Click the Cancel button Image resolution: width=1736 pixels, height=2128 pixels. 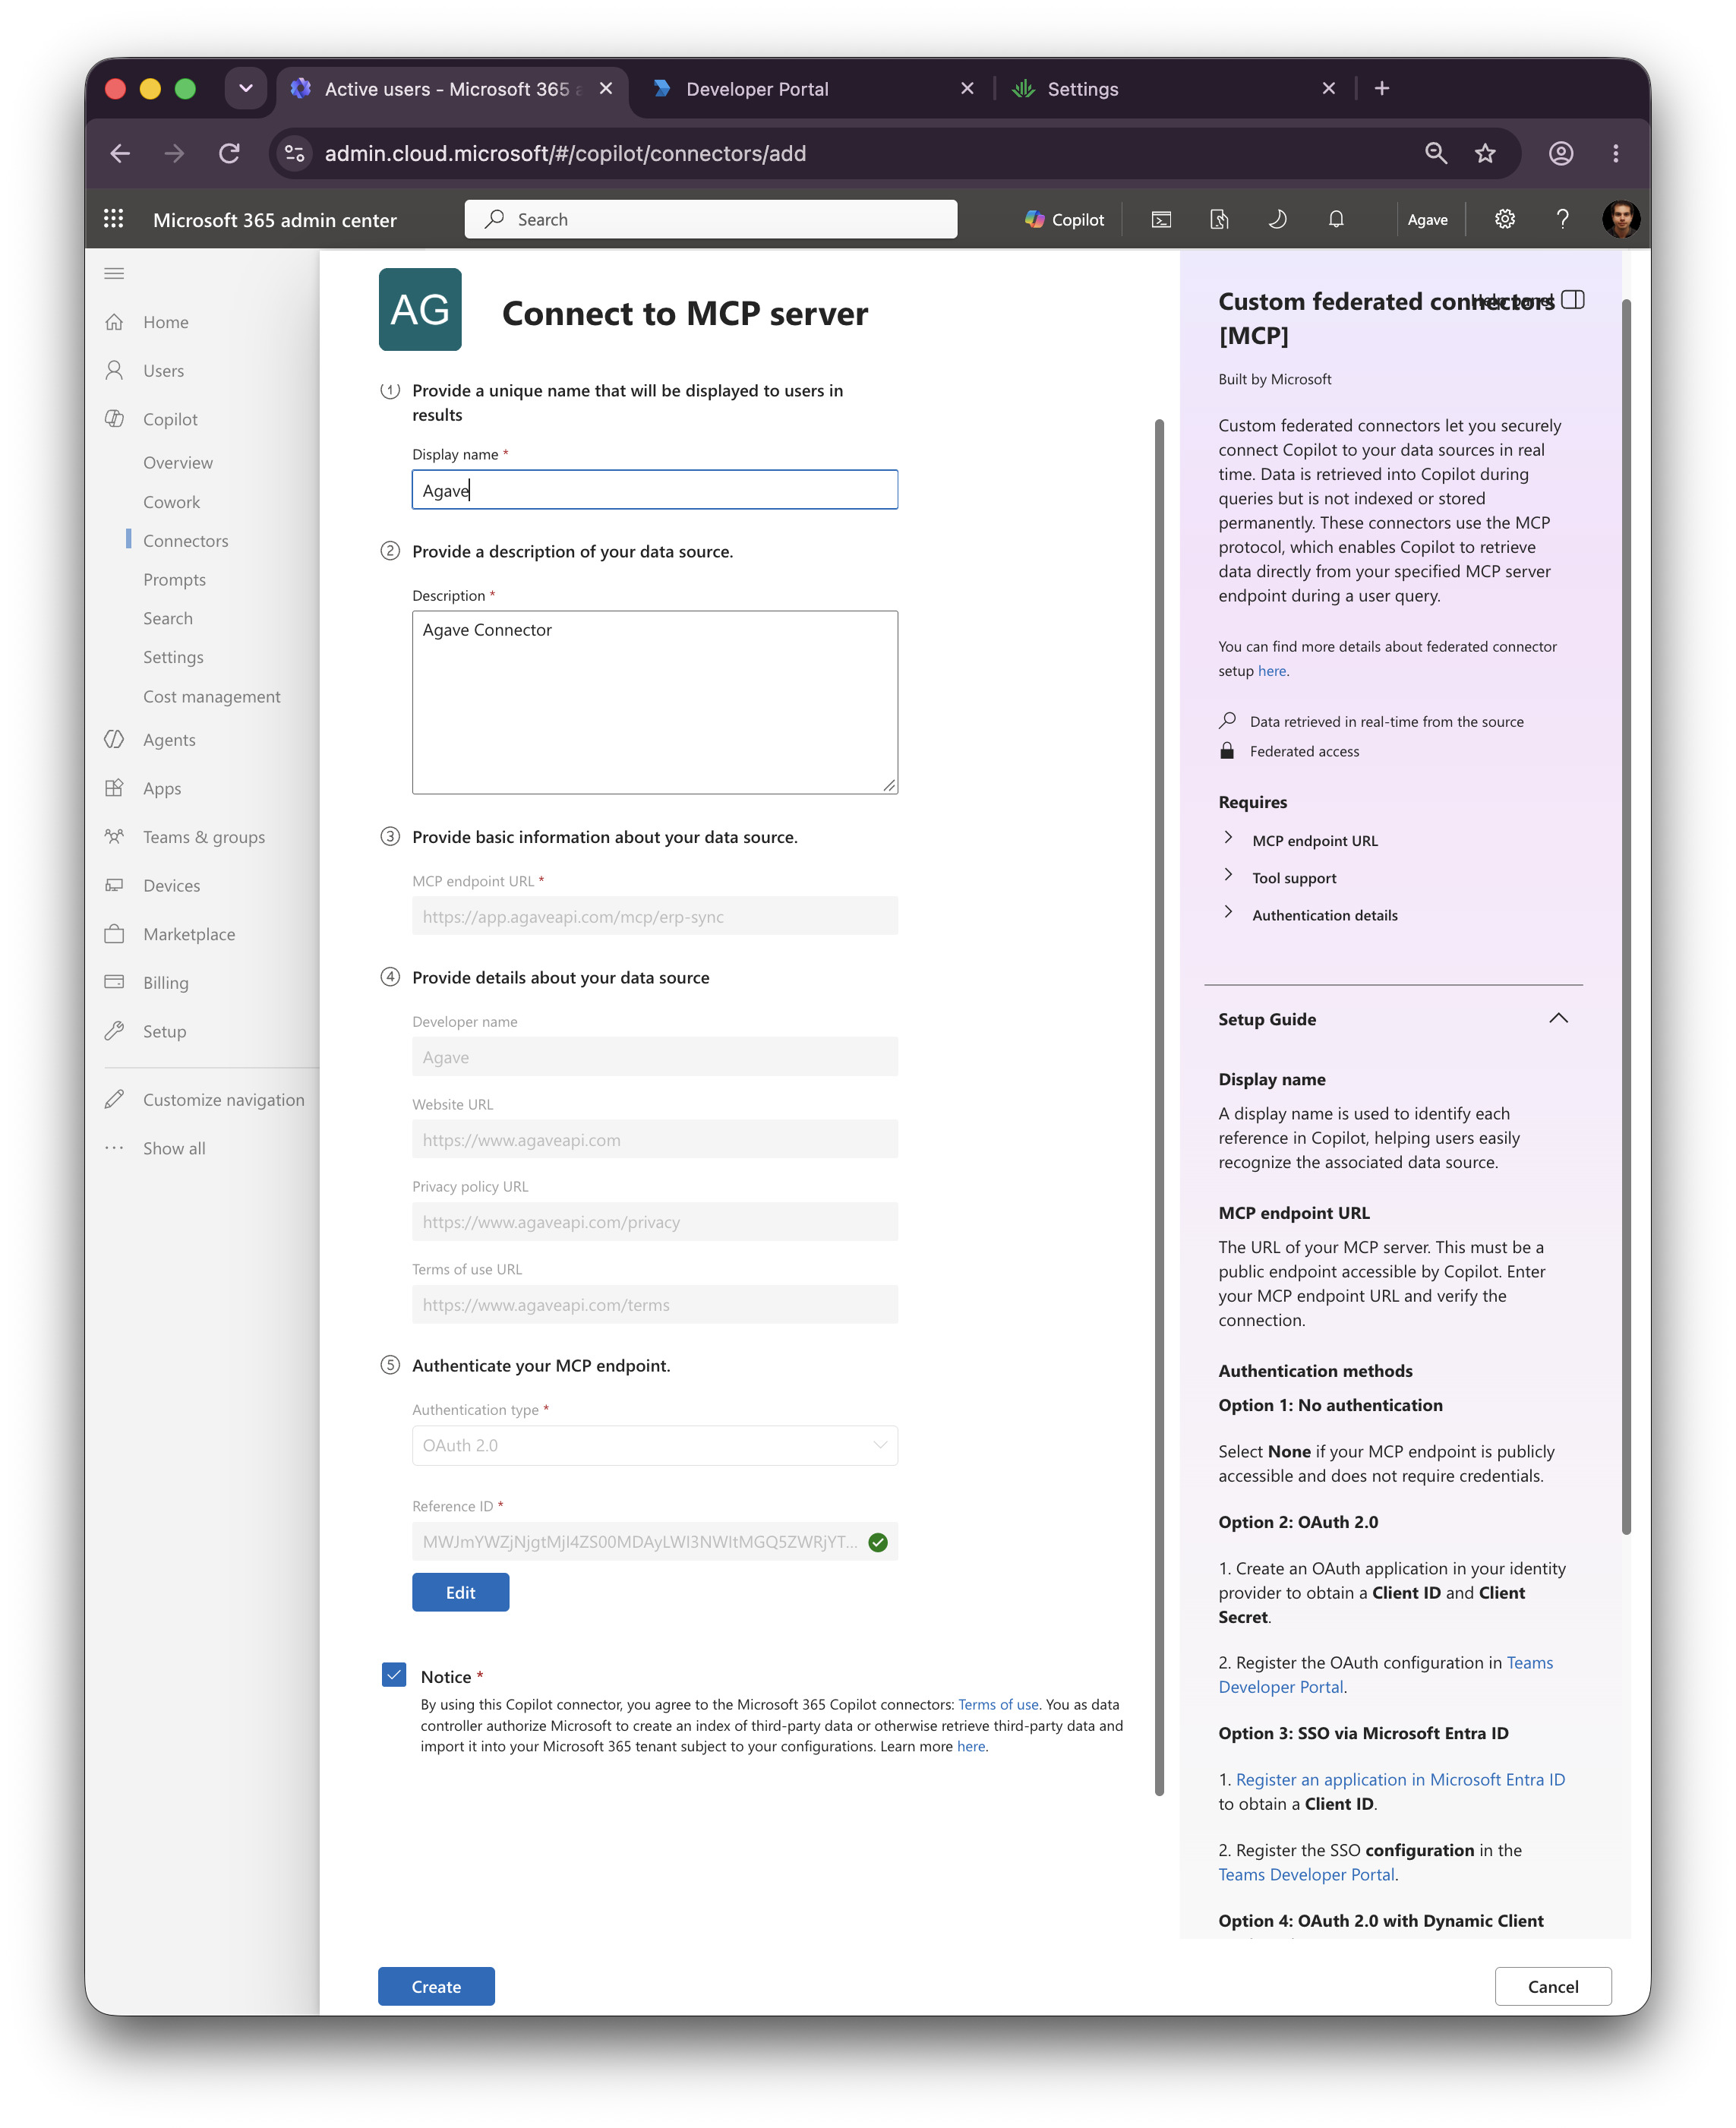click(x=1552, y=1986)
